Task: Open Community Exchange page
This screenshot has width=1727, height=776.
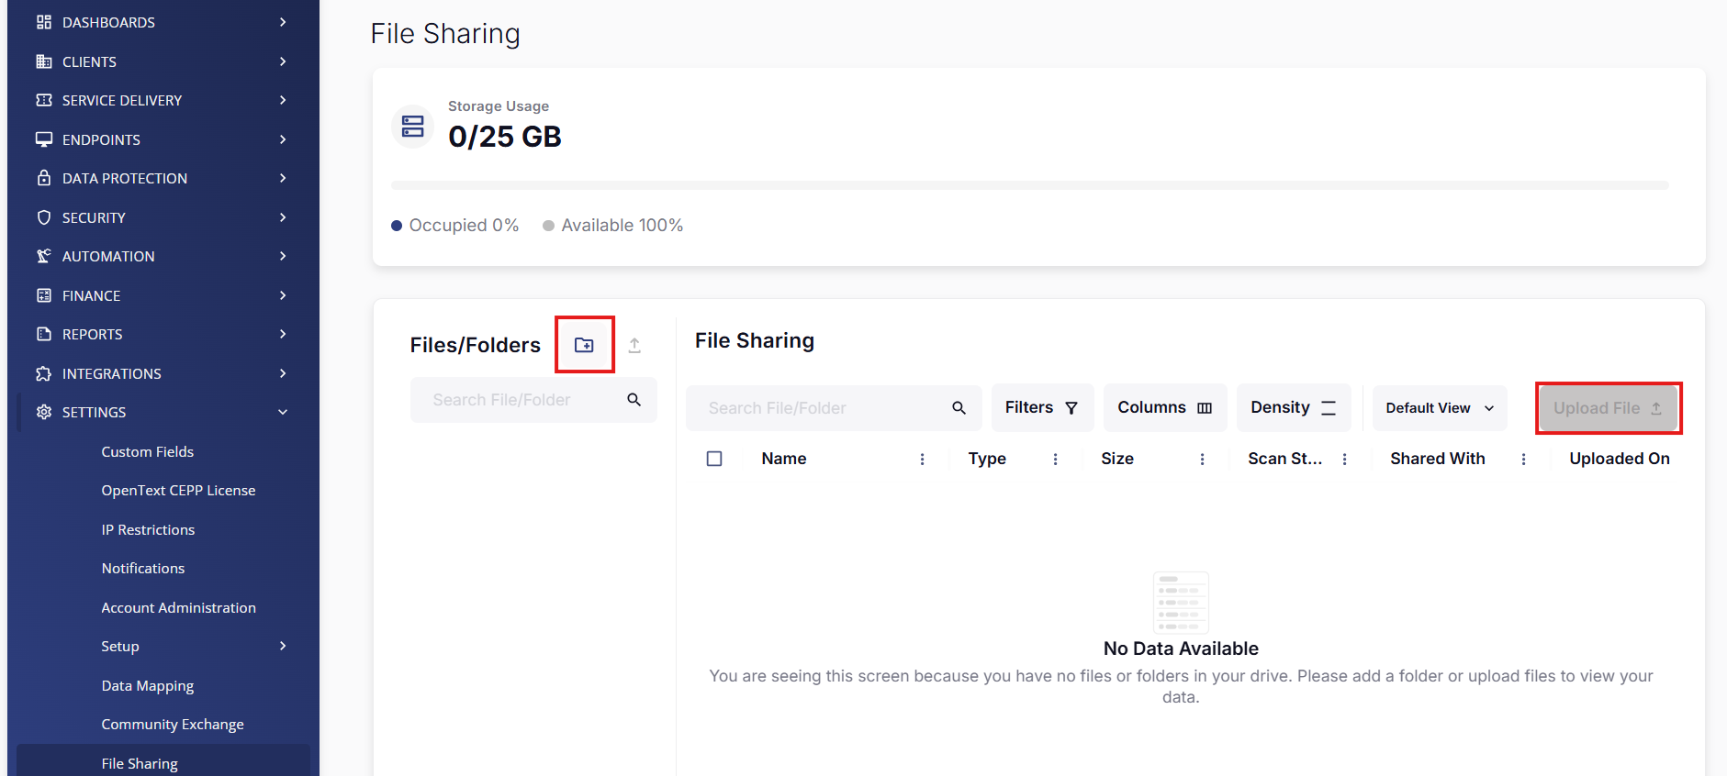Action: tap(173, 725)
